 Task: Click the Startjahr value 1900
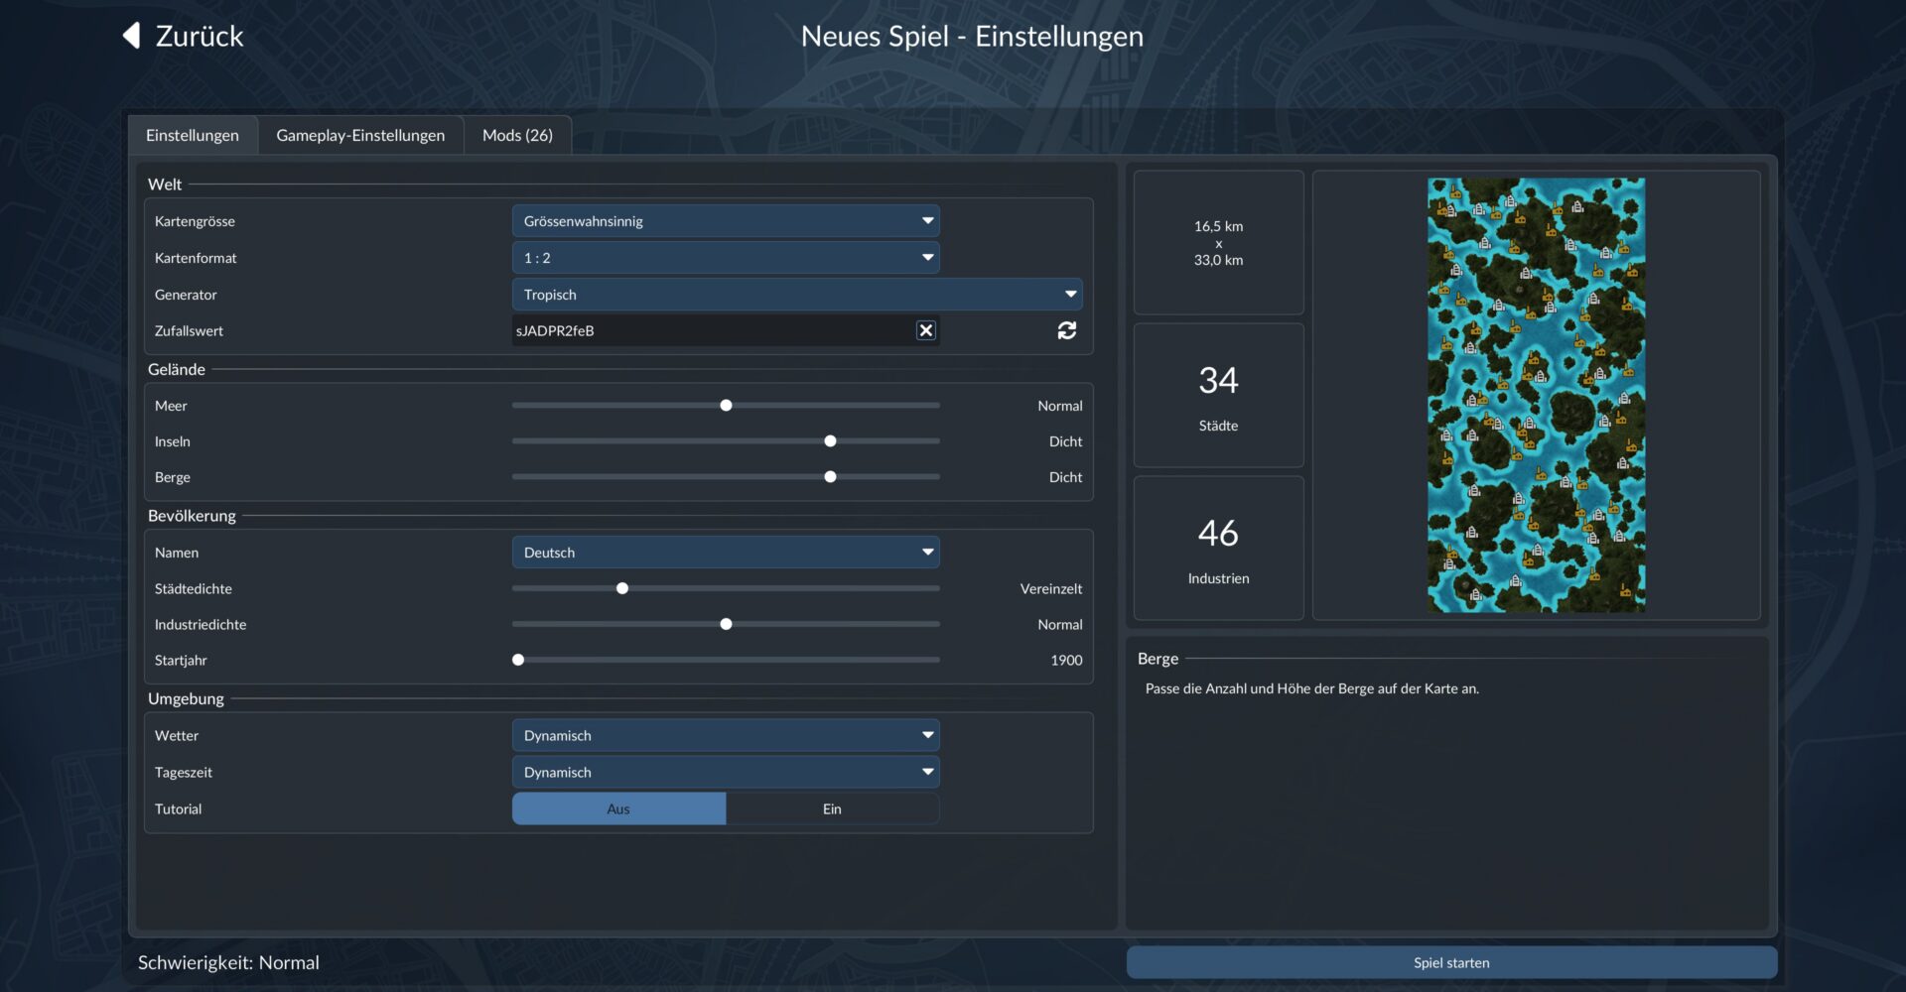coord(1066,660)
